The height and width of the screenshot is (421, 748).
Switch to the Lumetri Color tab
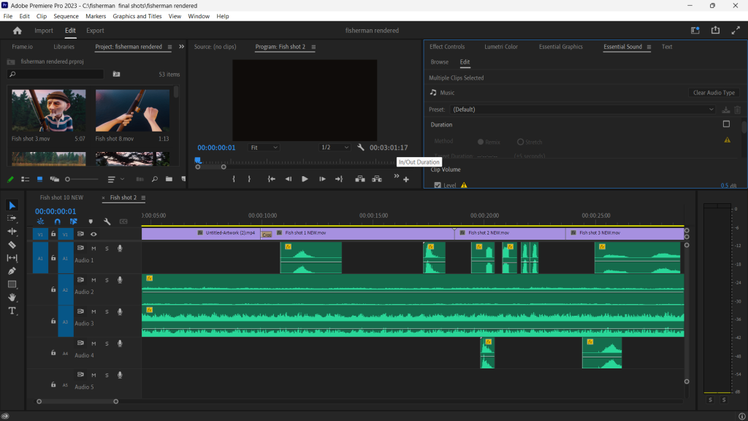coord(501,47)
